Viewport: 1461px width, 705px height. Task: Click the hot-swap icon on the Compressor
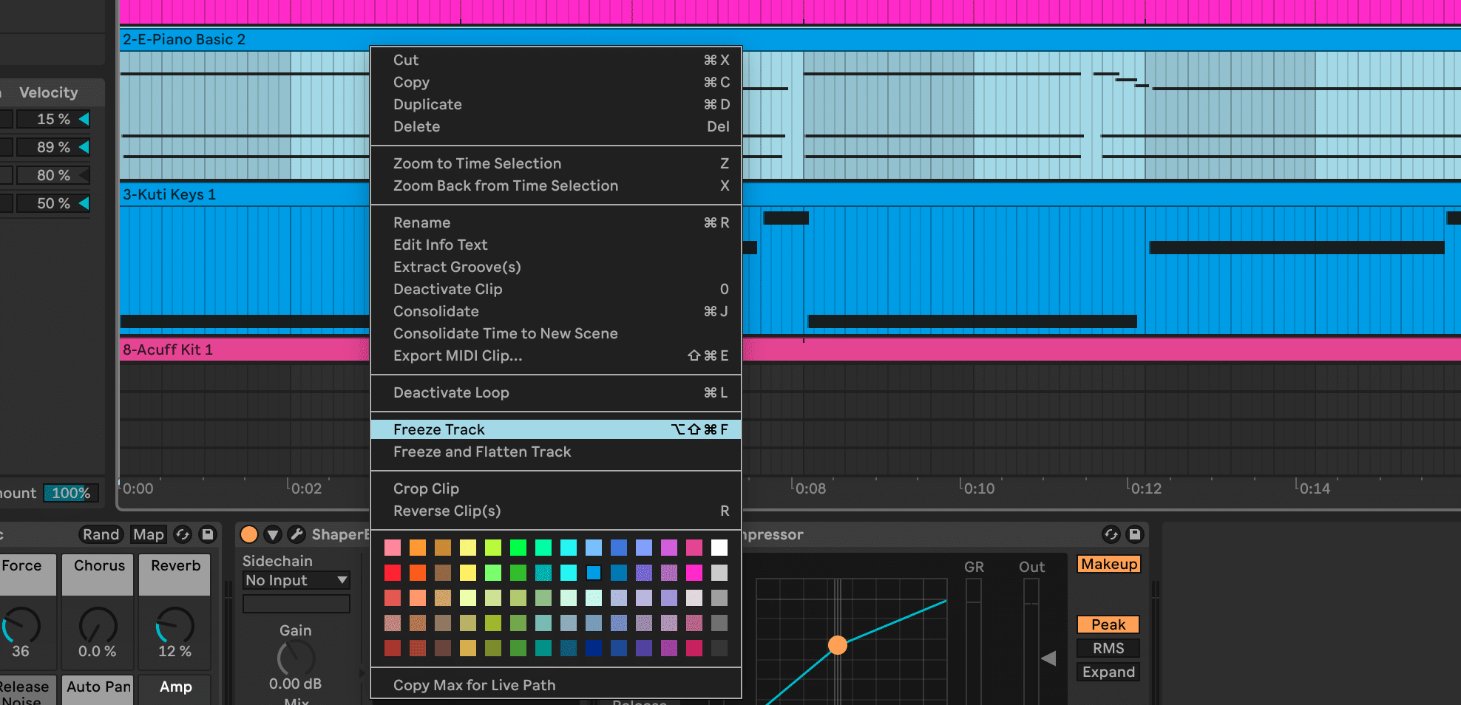tap(1111, 534)
